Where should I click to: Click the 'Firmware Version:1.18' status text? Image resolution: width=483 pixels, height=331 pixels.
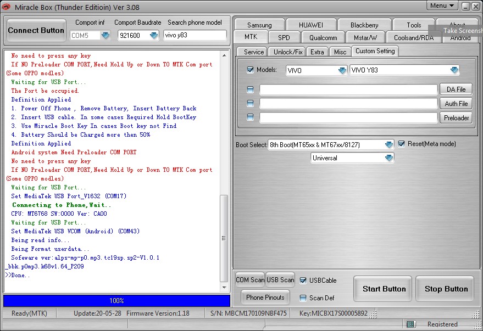158,313
